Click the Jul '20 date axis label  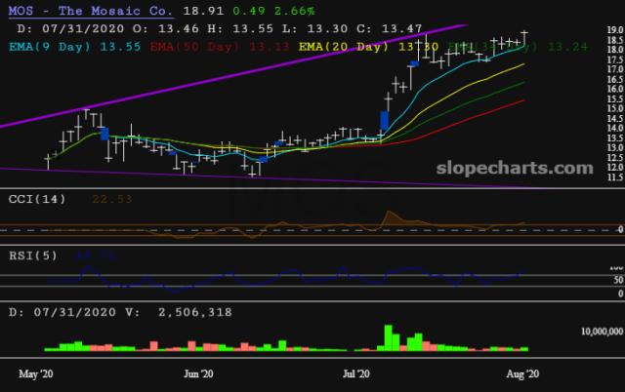(x=355, y=373)
